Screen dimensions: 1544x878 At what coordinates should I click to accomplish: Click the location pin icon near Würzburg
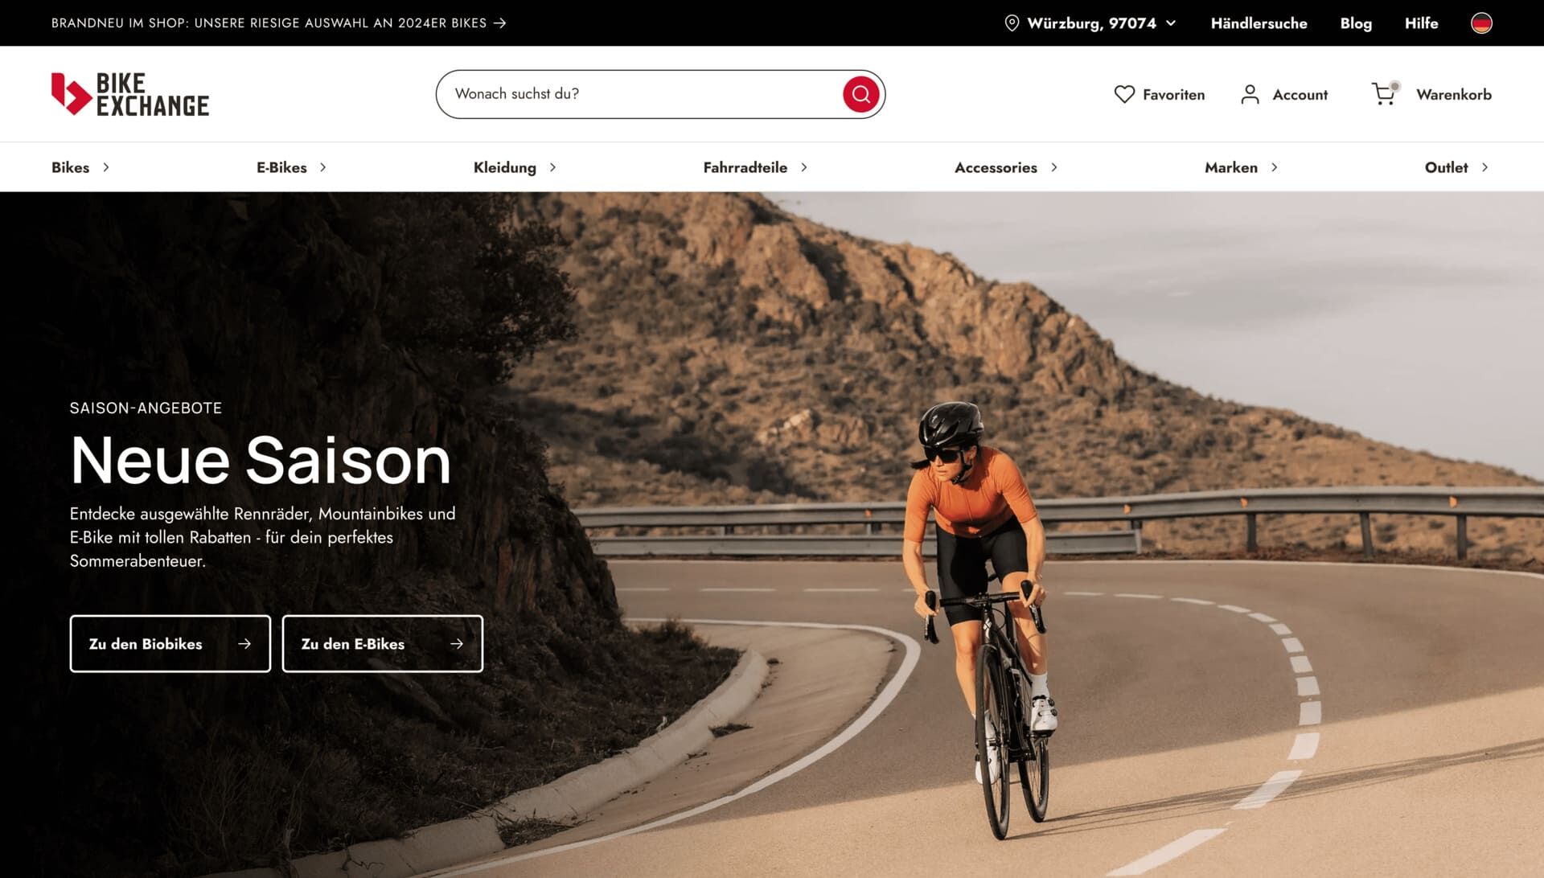click(1012, 23)
